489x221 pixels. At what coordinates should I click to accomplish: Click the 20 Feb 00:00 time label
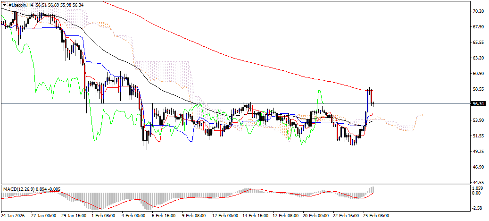316,216
